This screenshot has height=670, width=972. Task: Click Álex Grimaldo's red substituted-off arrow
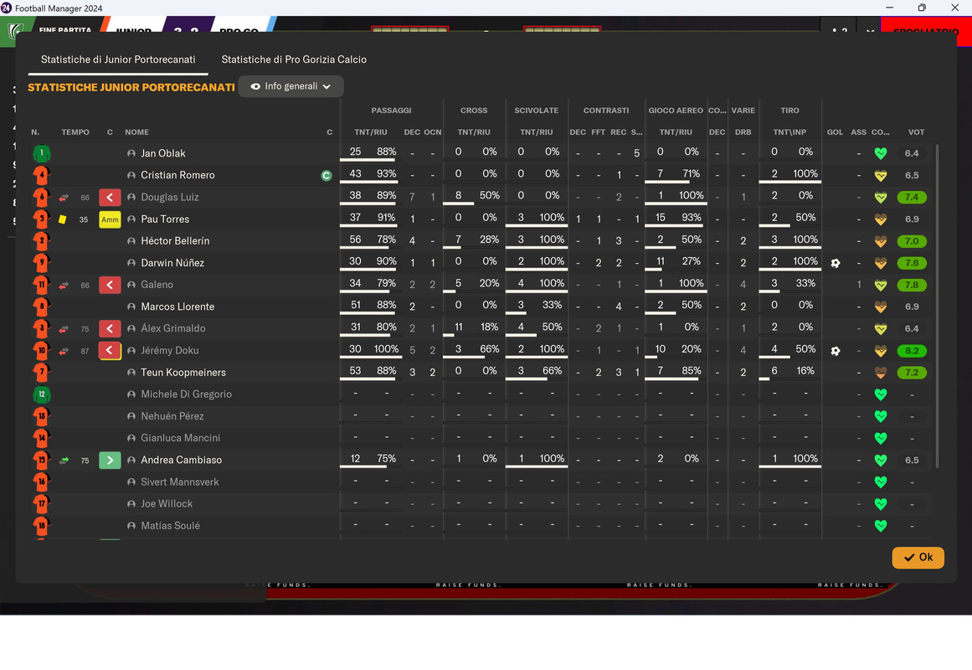110,329
